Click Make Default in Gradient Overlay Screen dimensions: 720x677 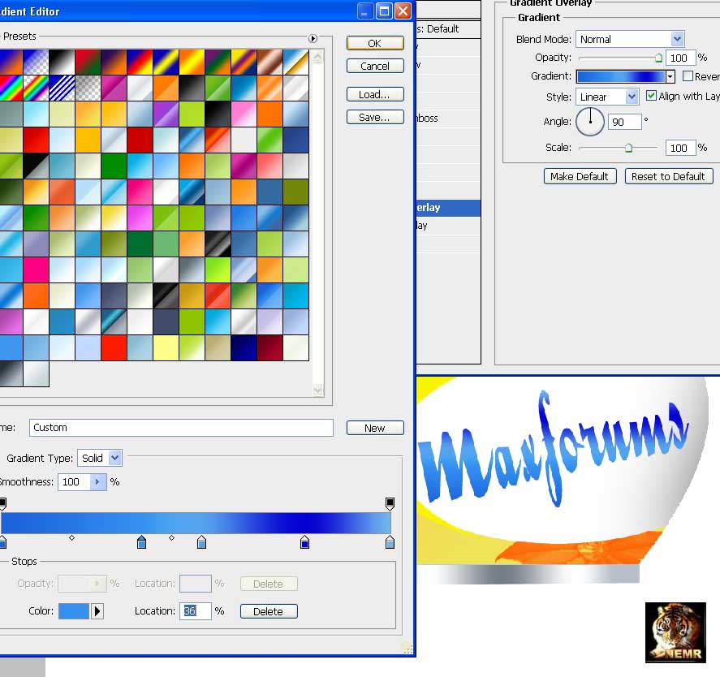[x=580, y=176]
